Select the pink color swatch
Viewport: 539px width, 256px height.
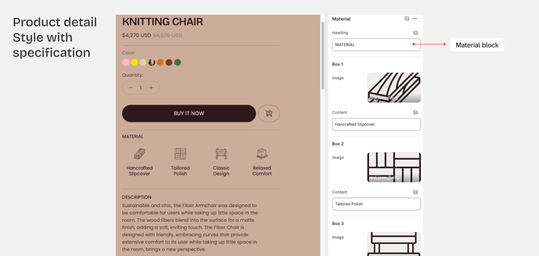[x=126, y=63]
